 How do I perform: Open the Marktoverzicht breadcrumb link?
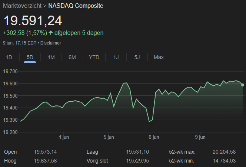click(x=22, y=6)
